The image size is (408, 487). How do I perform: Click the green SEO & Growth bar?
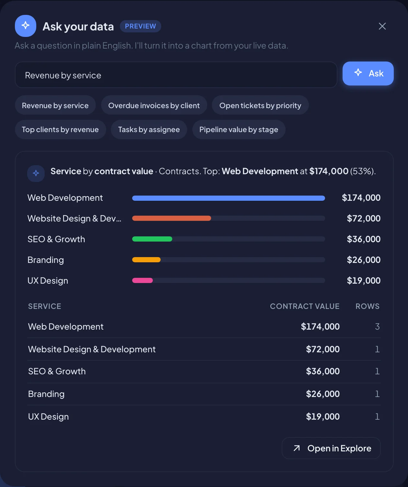point(152,239)
